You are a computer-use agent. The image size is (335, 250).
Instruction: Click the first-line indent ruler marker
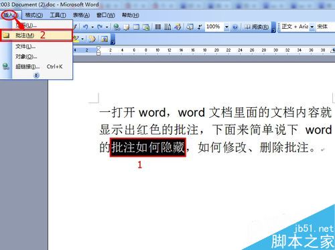click(98, 48)
